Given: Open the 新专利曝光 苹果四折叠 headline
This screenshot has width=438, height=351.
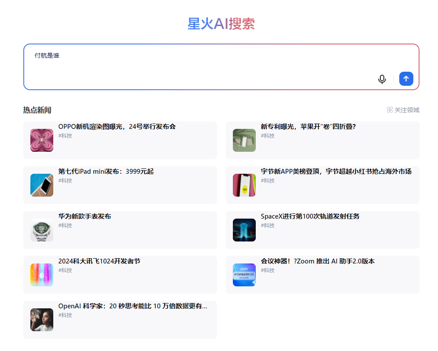Looking at the screenshot, I should point(308,127).
